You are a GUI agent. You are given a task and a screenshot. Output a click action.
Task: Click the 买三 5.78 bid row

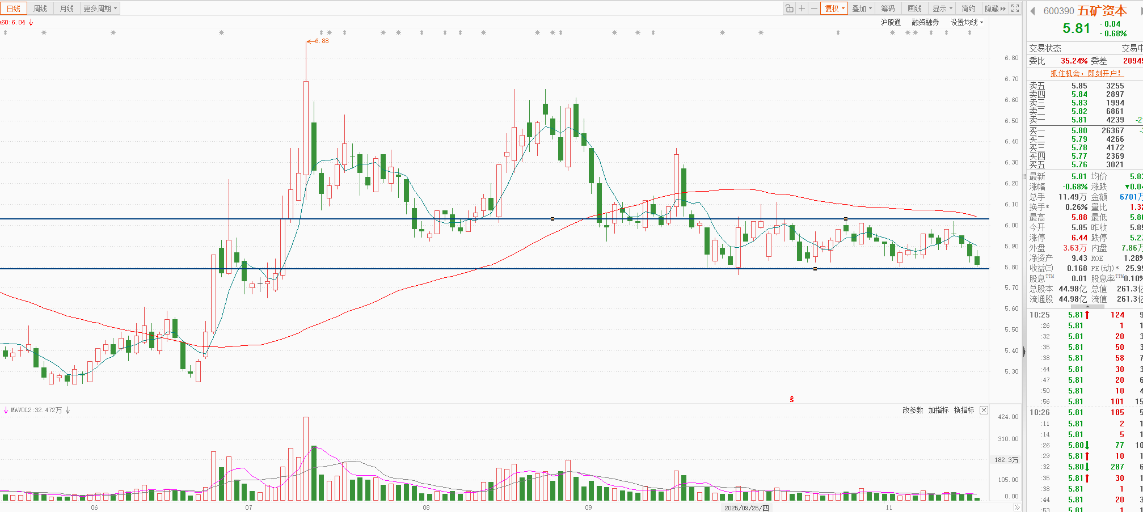pos(1085,147)
